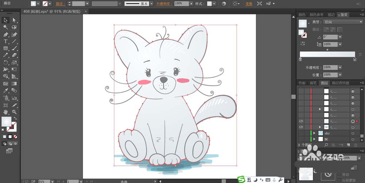
Task: Switch to the 颜色参考 tab
Action: click(x=316, y=15)
